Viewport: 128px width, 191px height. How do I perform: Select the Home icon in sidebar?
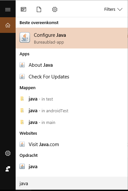[8, 25]
